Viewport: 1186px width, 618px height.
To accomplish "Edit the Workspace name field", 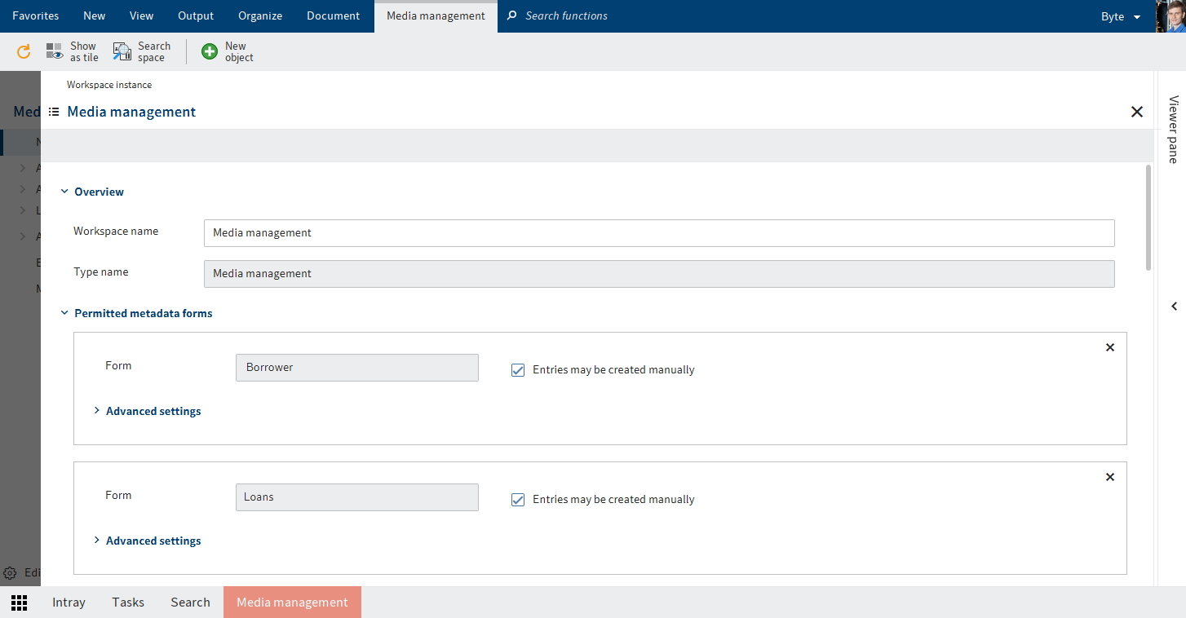I will click(x=659, y=233).
